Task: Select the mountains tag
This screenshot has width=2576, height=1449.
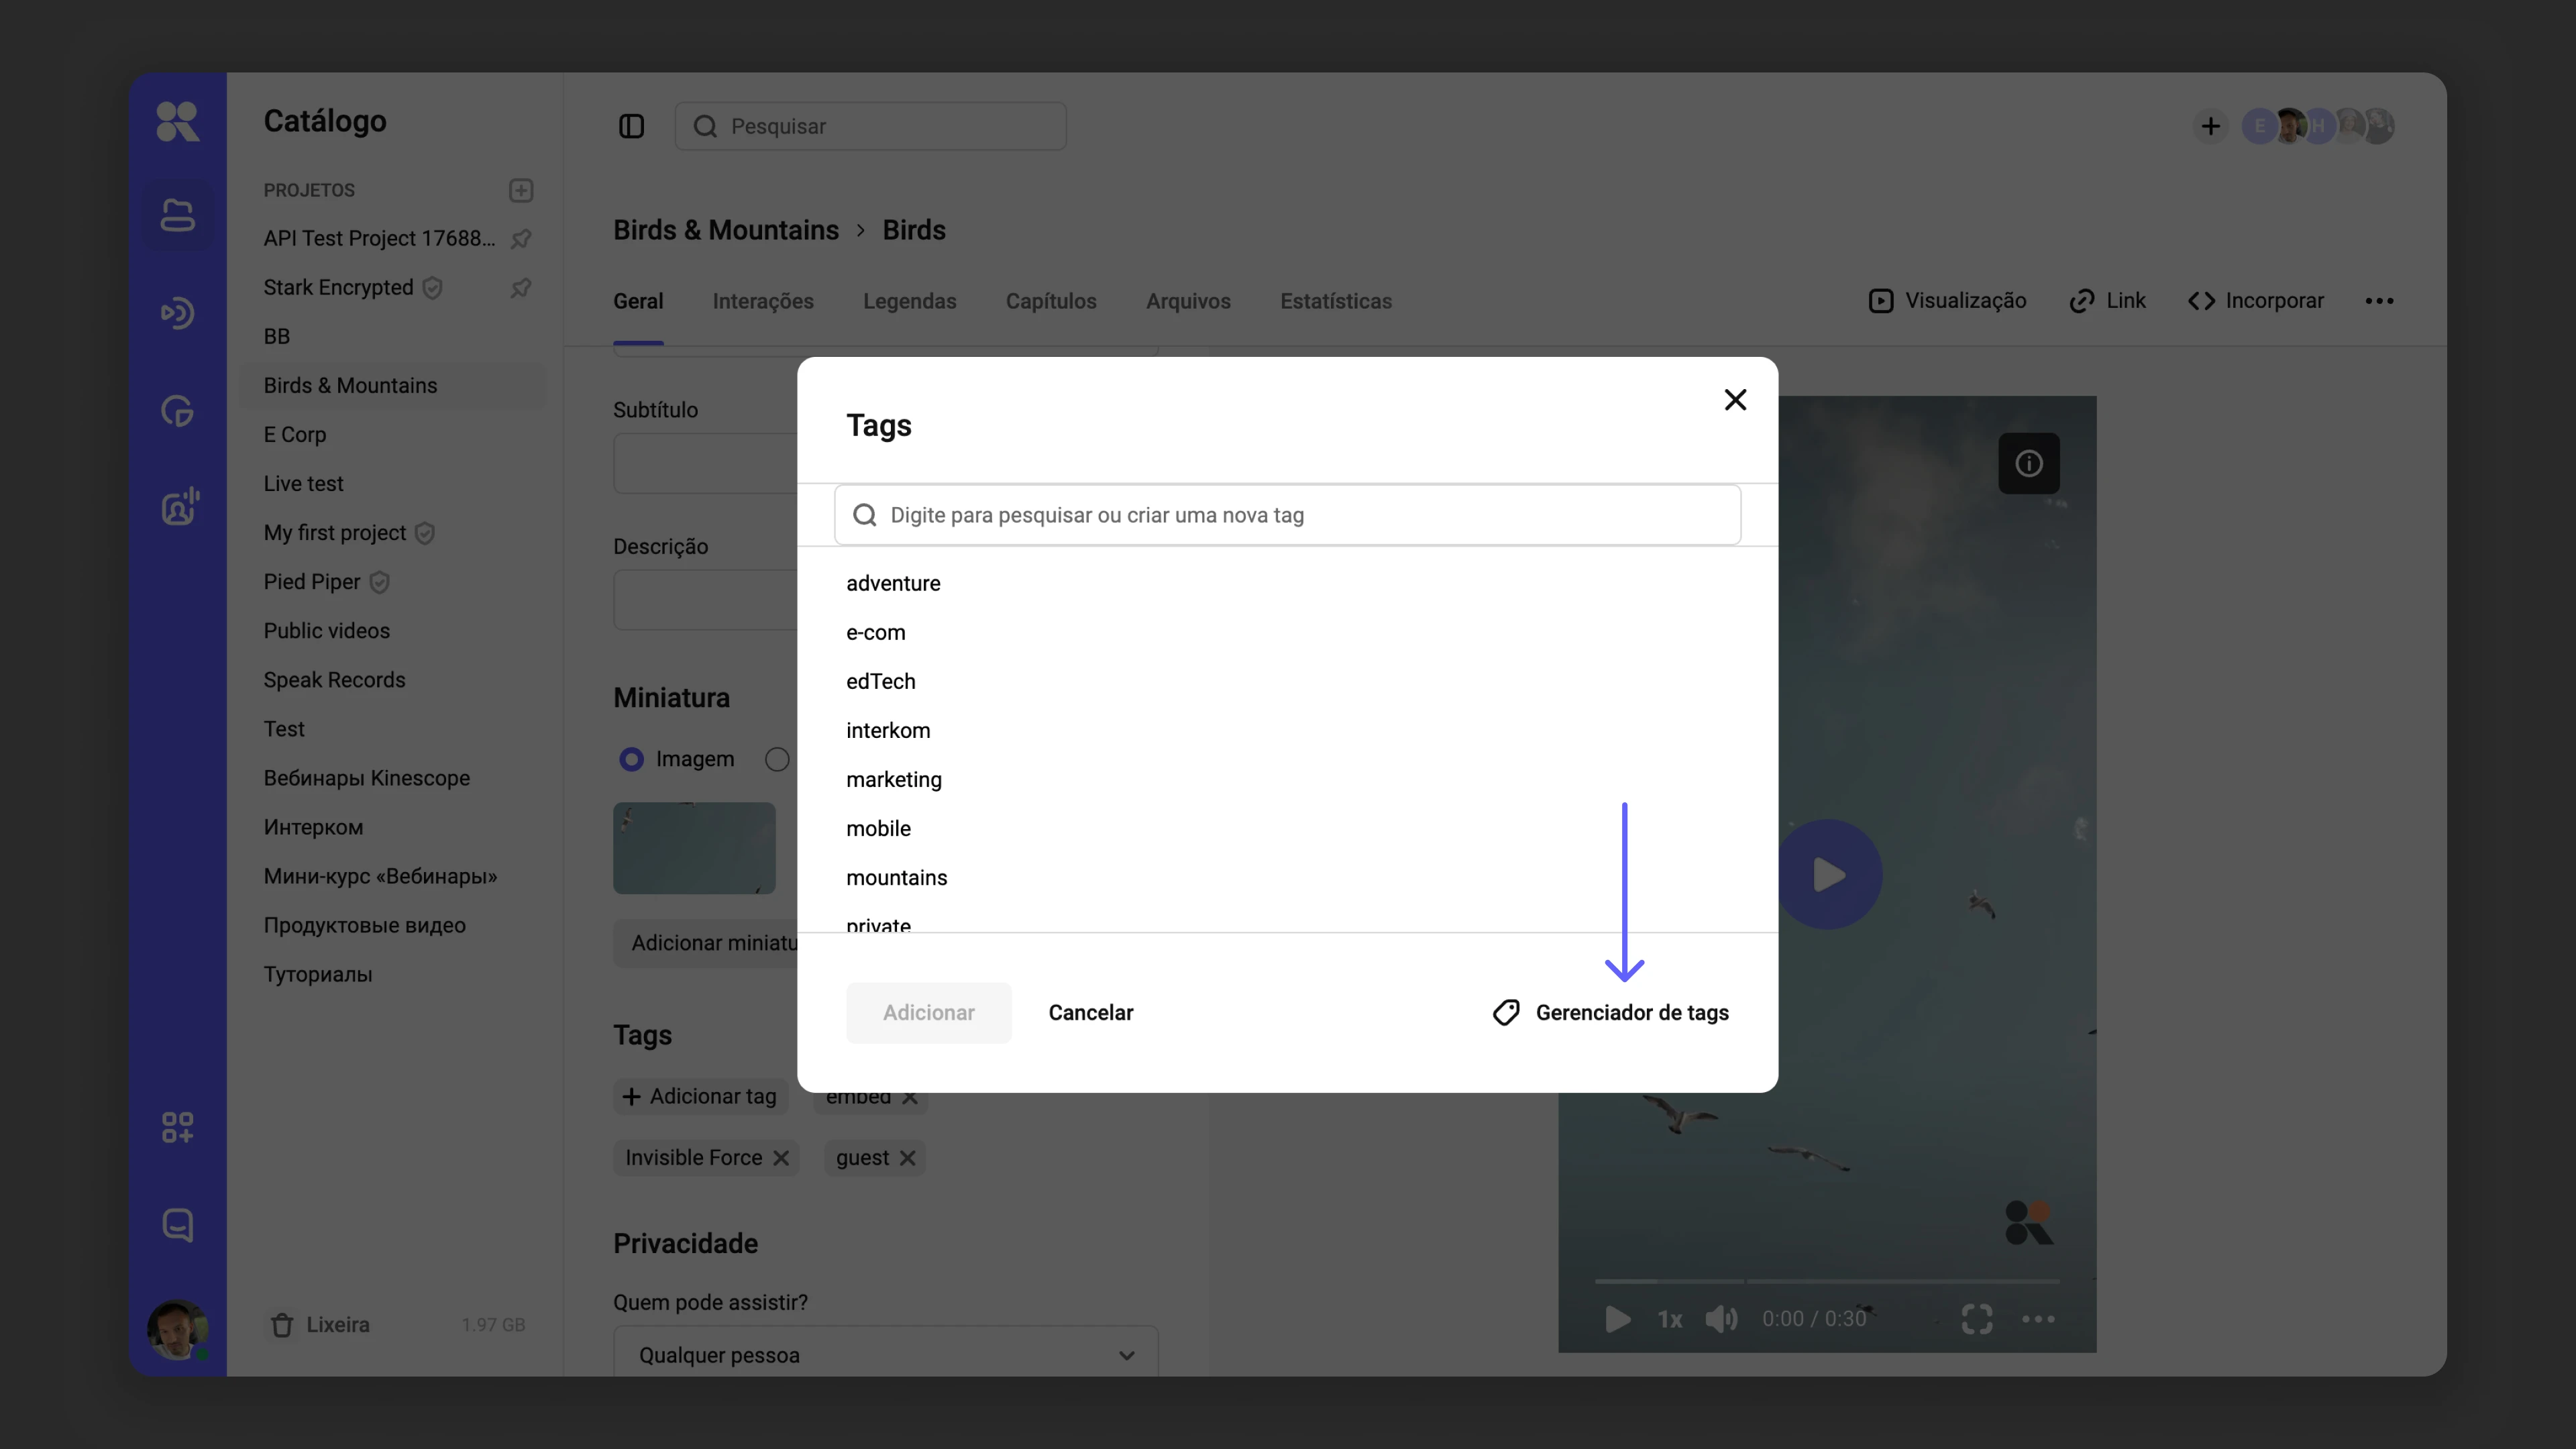Action: pos(896,877)
